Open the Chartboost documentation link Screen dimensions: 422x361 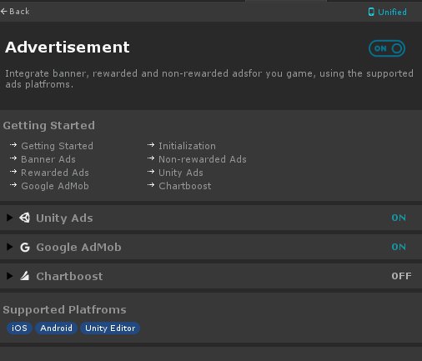pos(185,186)
